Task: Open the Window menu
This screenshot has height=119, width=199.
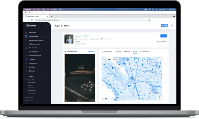Action: coord(54,9)
